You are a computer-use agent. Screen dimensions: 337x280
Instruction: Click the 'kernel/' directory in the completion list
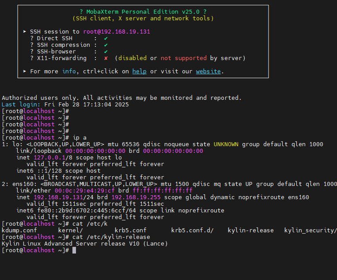coord(71,231)
